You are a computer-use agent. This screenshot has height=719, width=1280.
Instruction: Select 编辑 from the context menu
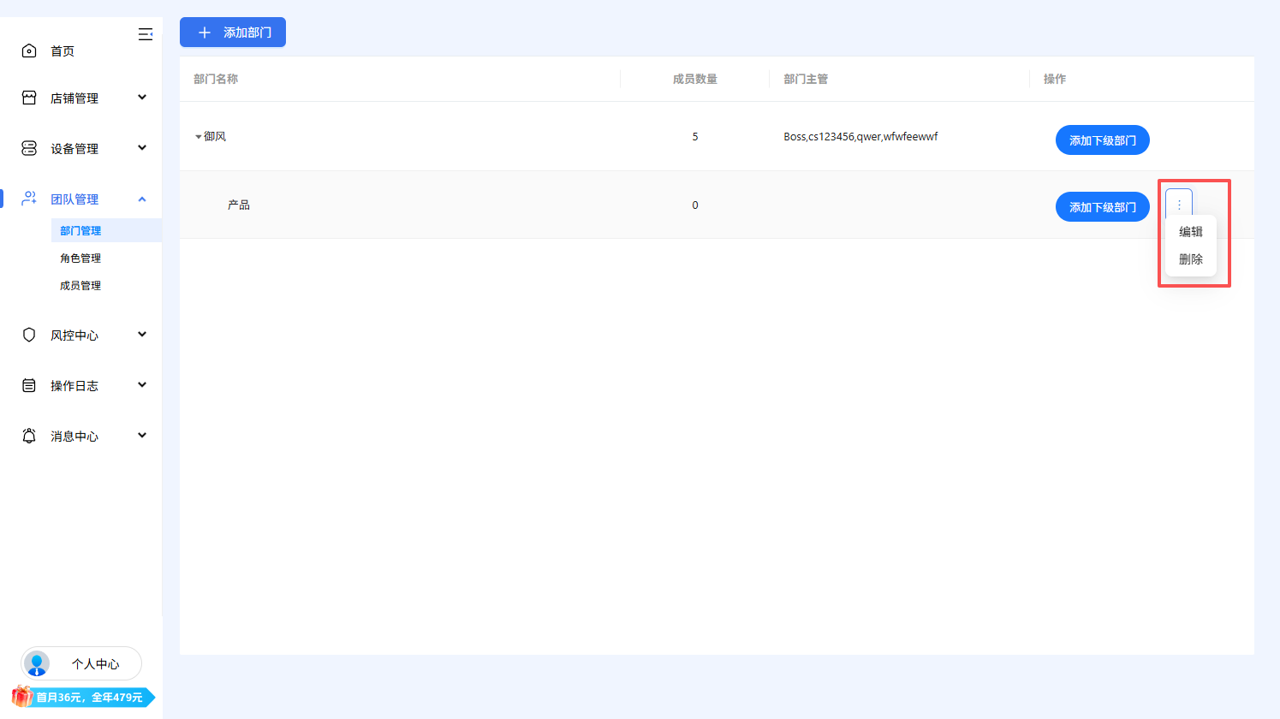point(1191,231)
